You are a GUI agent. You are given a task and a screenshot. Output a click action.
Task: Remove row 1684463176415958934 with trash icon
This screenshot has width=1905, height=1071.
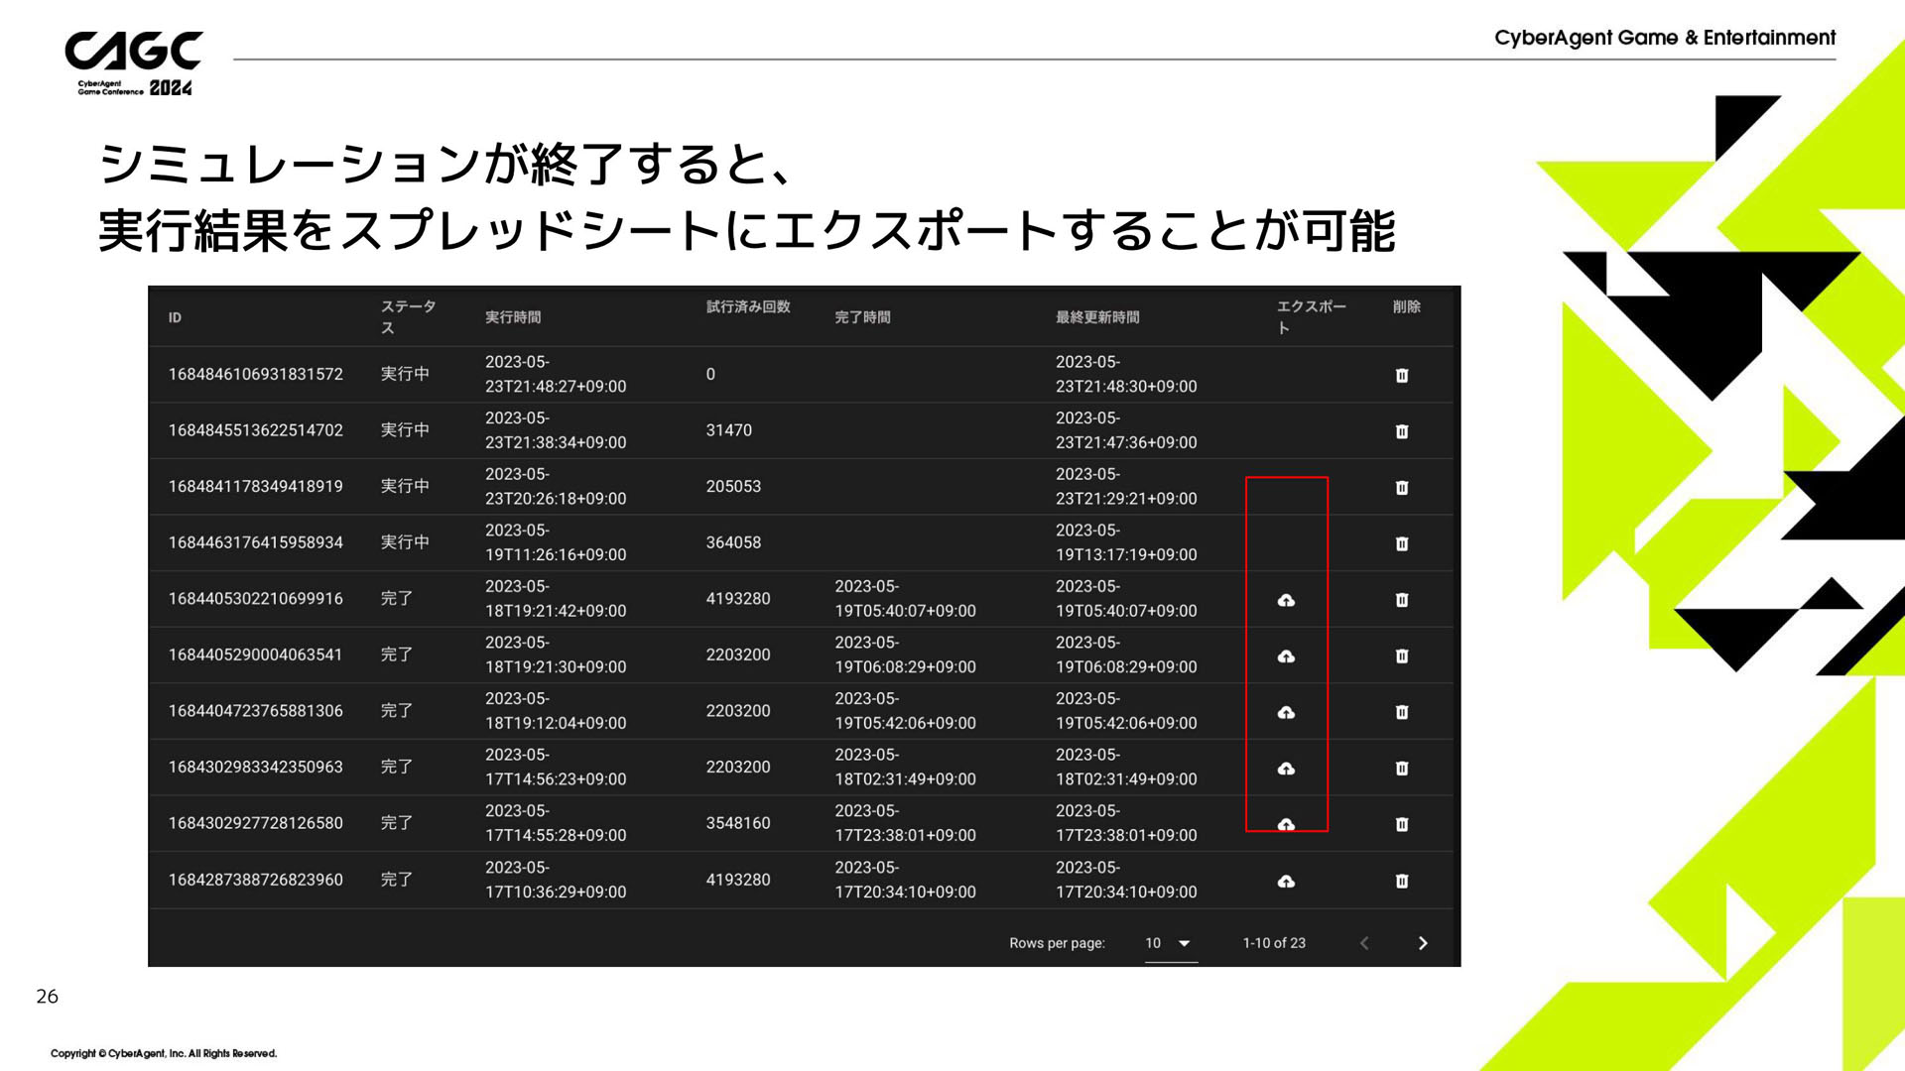click(1402, 543)
